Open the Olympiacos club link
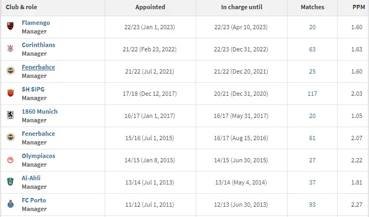 (38, 156)
